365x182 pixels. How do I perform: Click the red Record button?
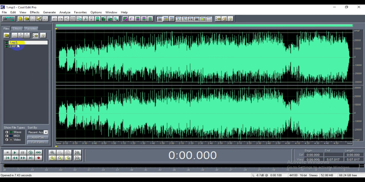pos(39,158)
